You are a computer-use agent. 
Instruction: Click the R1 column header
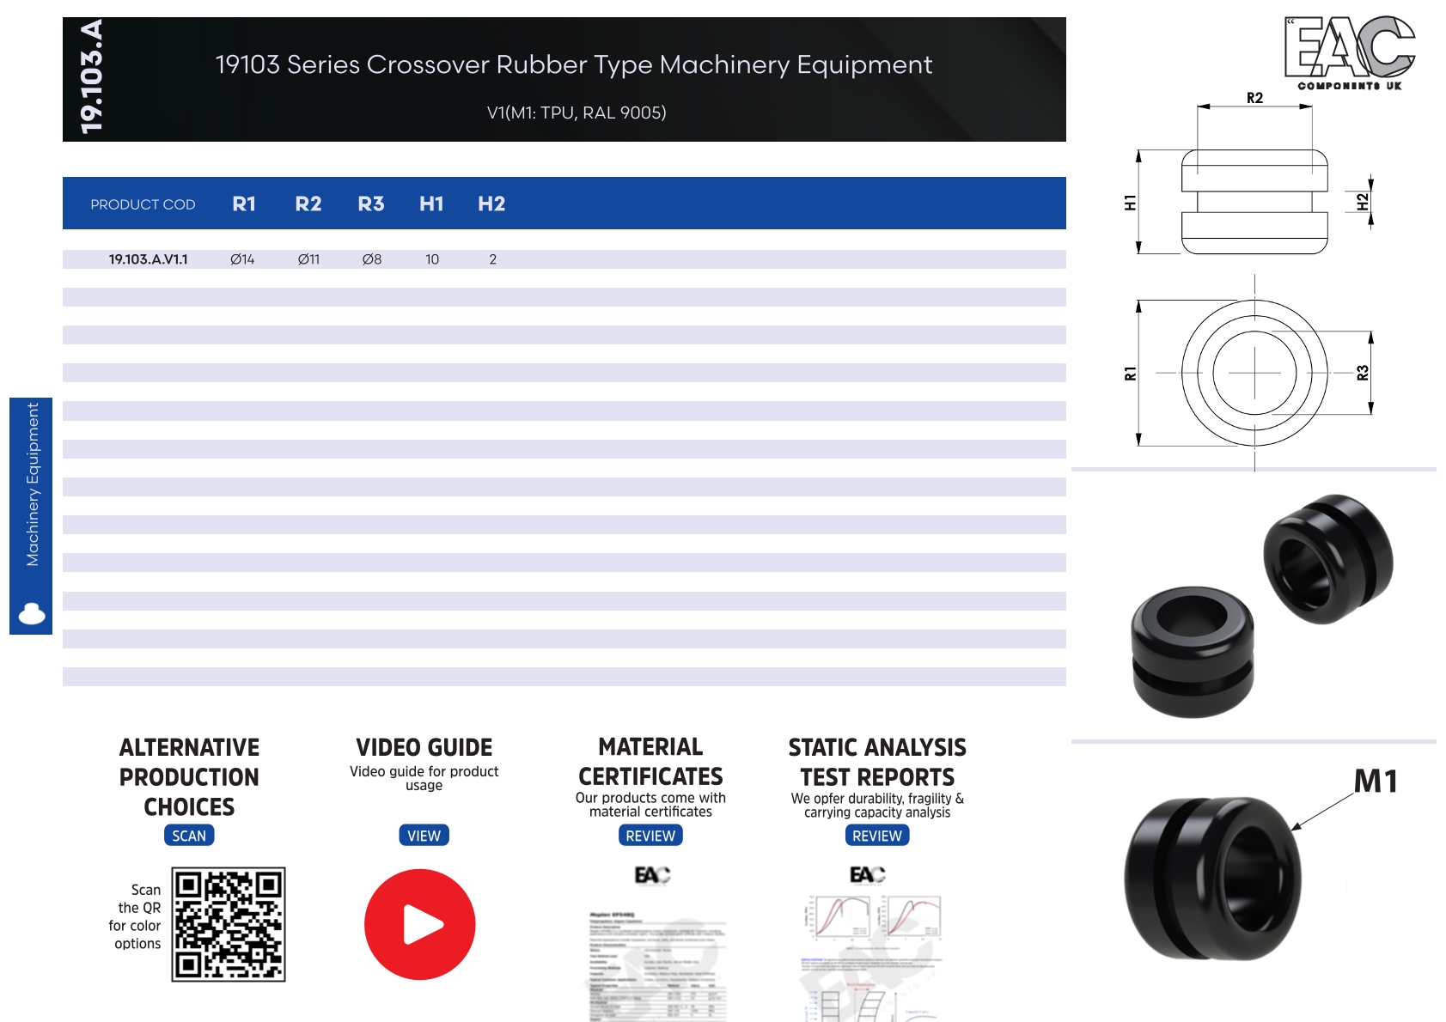(x=244, y=204)
